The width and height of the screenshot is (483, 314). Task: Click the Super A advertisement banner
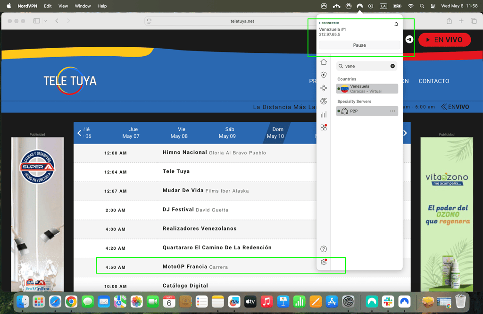[x=38, y=214]
